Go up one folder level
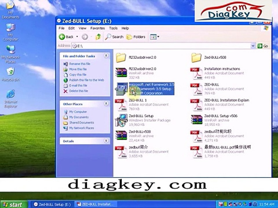 pos(98,37)
